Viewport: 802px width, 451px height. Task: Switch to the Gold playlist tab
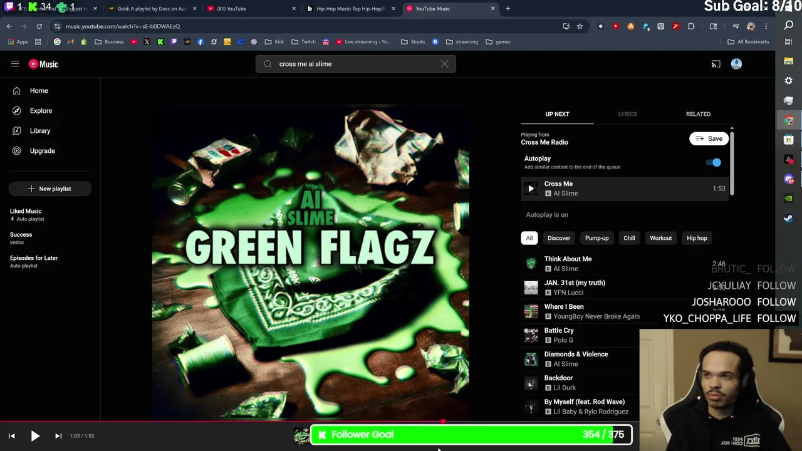coord(152,9)
